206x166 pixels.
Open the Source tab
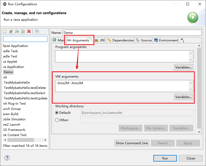pos(144,40)
